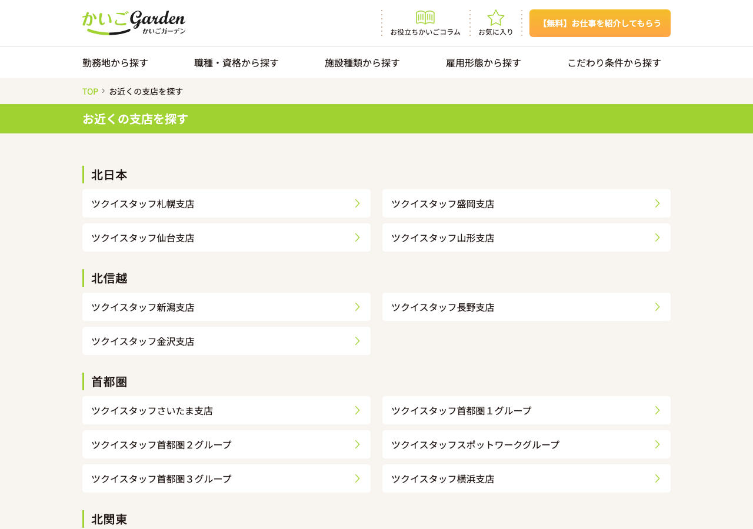Image resolution: width=753 pixels, height=529 pixels.
Task: Open ツクイスタッフ首都圏3グループ link
Action: coord(226,478)
